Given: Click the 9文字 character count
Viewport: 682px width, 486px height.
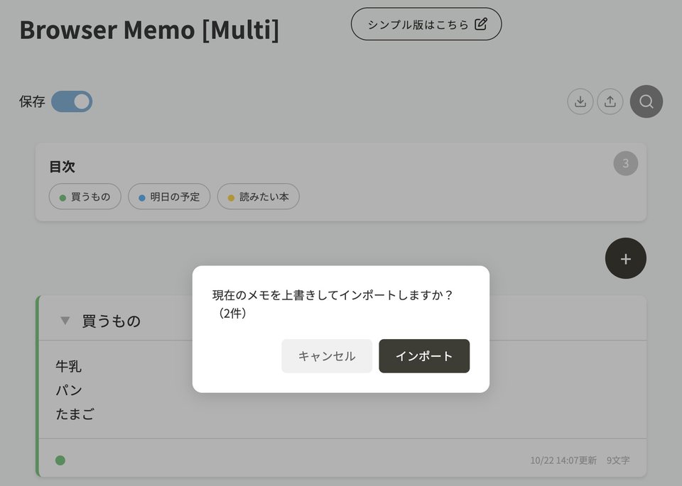Looking at the screenshot, I should tap(618, 460).
